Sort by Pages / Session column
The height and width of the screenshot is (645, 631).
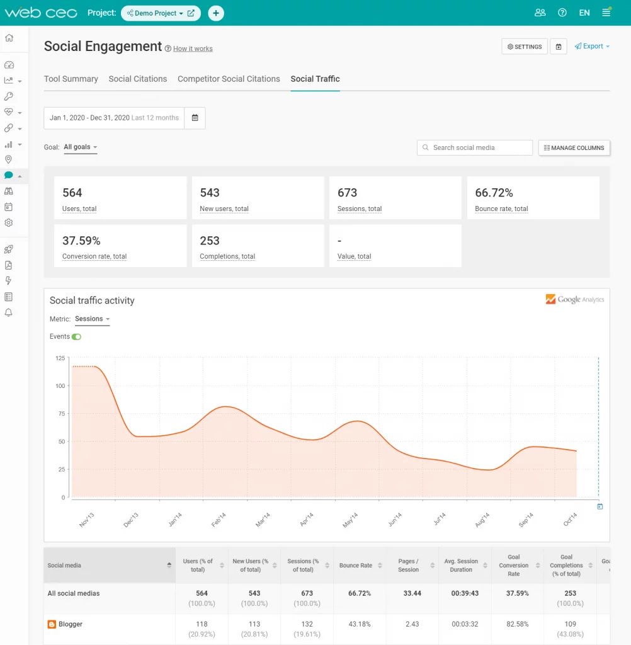tap(412, 565)
